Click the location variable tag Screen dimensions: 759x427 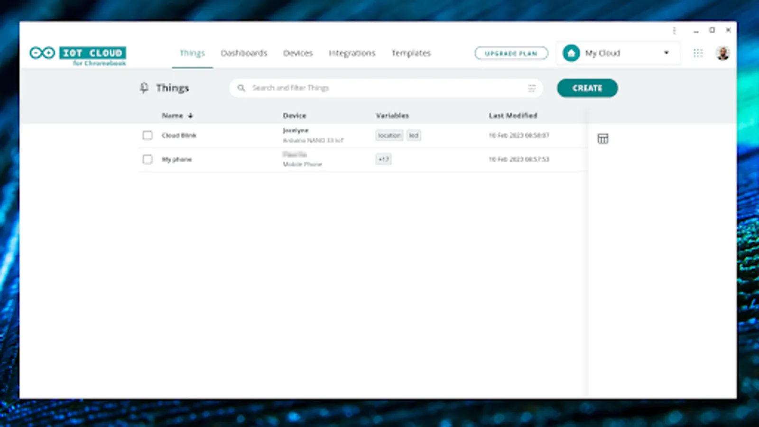[389, 135]
